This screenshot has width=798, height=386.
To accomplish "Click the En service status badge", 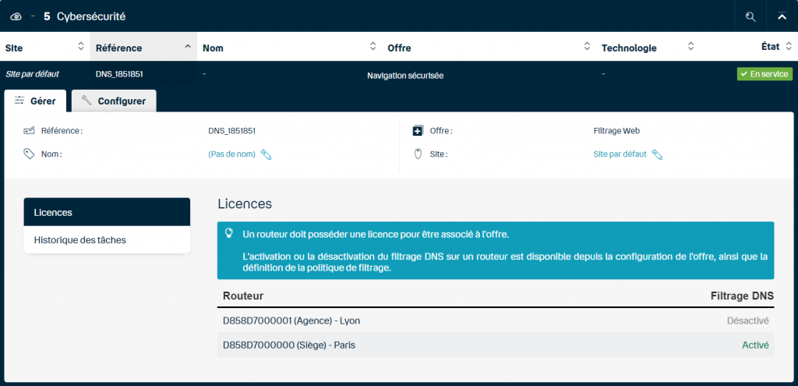I will [764, 74].
